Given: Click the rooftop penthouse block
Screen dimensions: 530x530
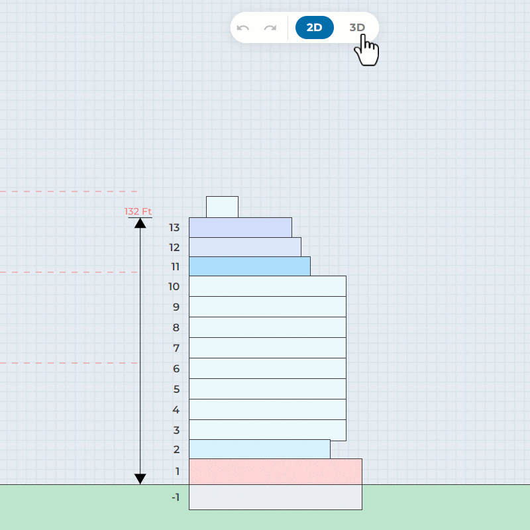Looking at the screenshot, I should click(x=222, y=207).
